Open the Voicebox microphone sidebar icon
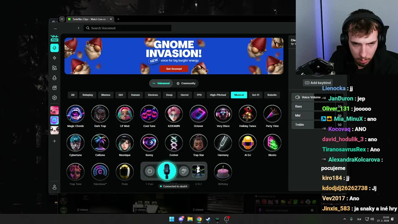 [x=54, y=48]
